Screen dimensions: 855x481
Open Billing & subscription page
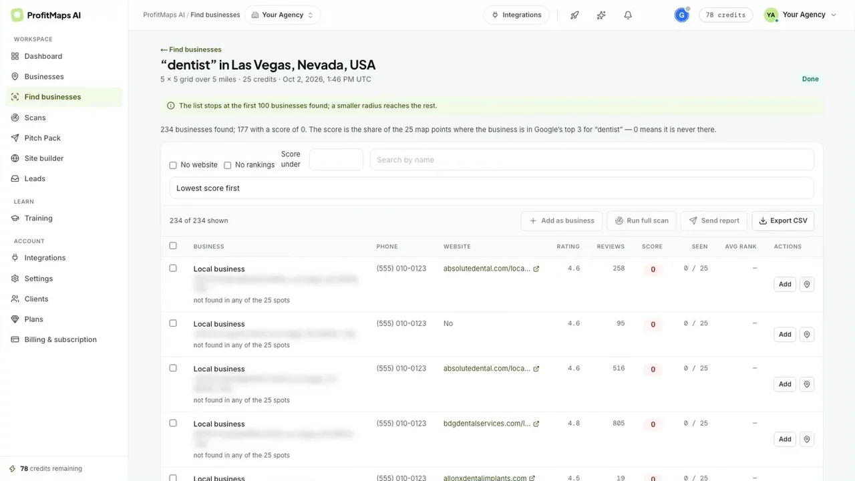[x=64, y=339]
